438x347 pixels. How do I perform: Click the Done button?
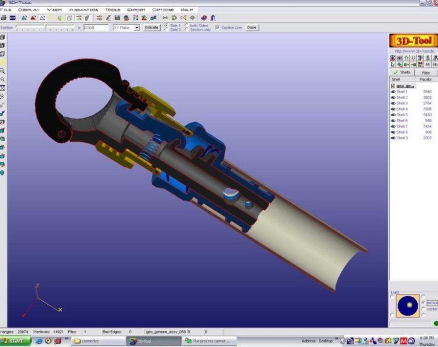point(252,27)
